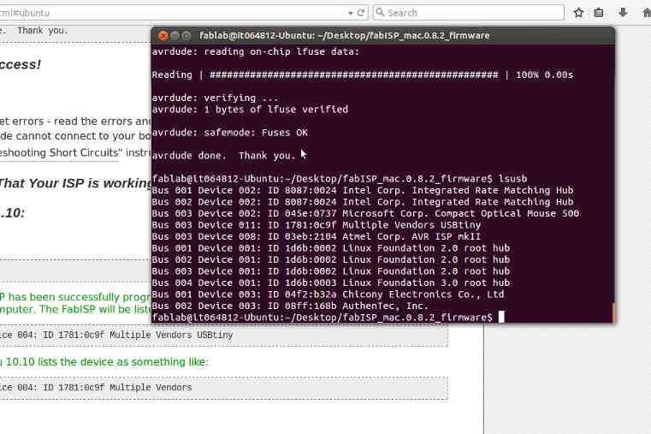
Task: Click the "Atmel Corp. AVR ISP mkII" line
Action: tap(317, 236)
